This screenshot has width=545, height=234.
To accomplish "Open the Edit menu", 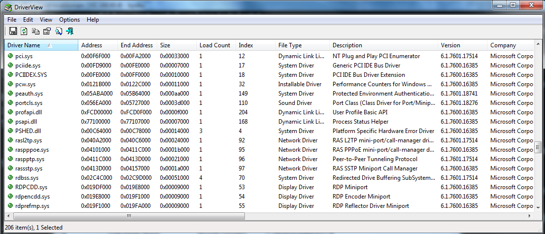I will (x=28, y=20).
